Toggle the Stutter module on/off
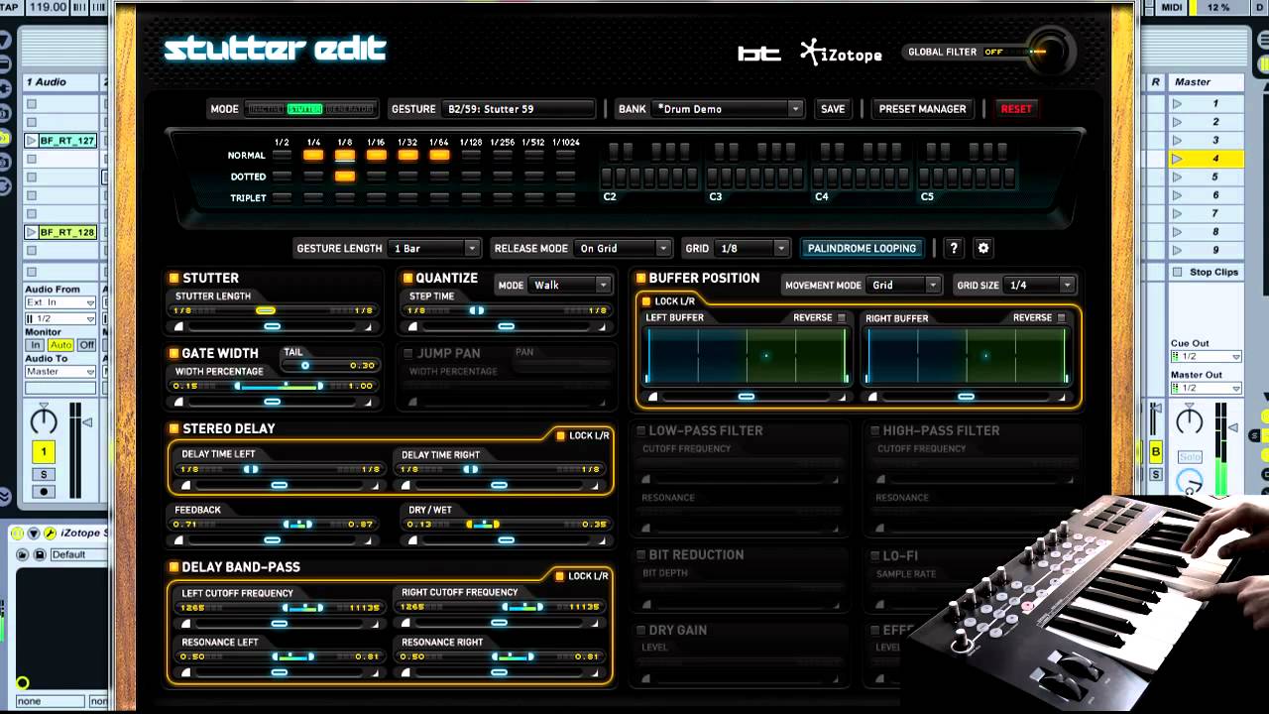The width and height of the screenshot is (1269, 714). [x=173, y=279]
